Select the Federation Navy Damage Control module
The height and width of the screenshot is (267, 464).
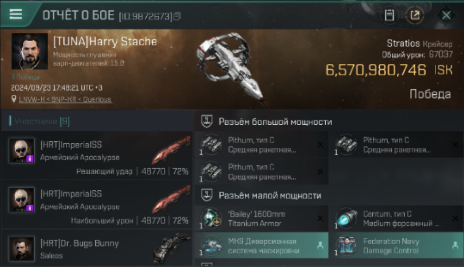(x=397, y=245)
